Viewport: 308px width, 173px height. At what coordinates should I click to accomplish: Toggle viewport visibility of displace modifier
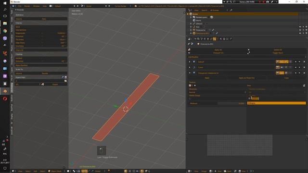[282, 73]
